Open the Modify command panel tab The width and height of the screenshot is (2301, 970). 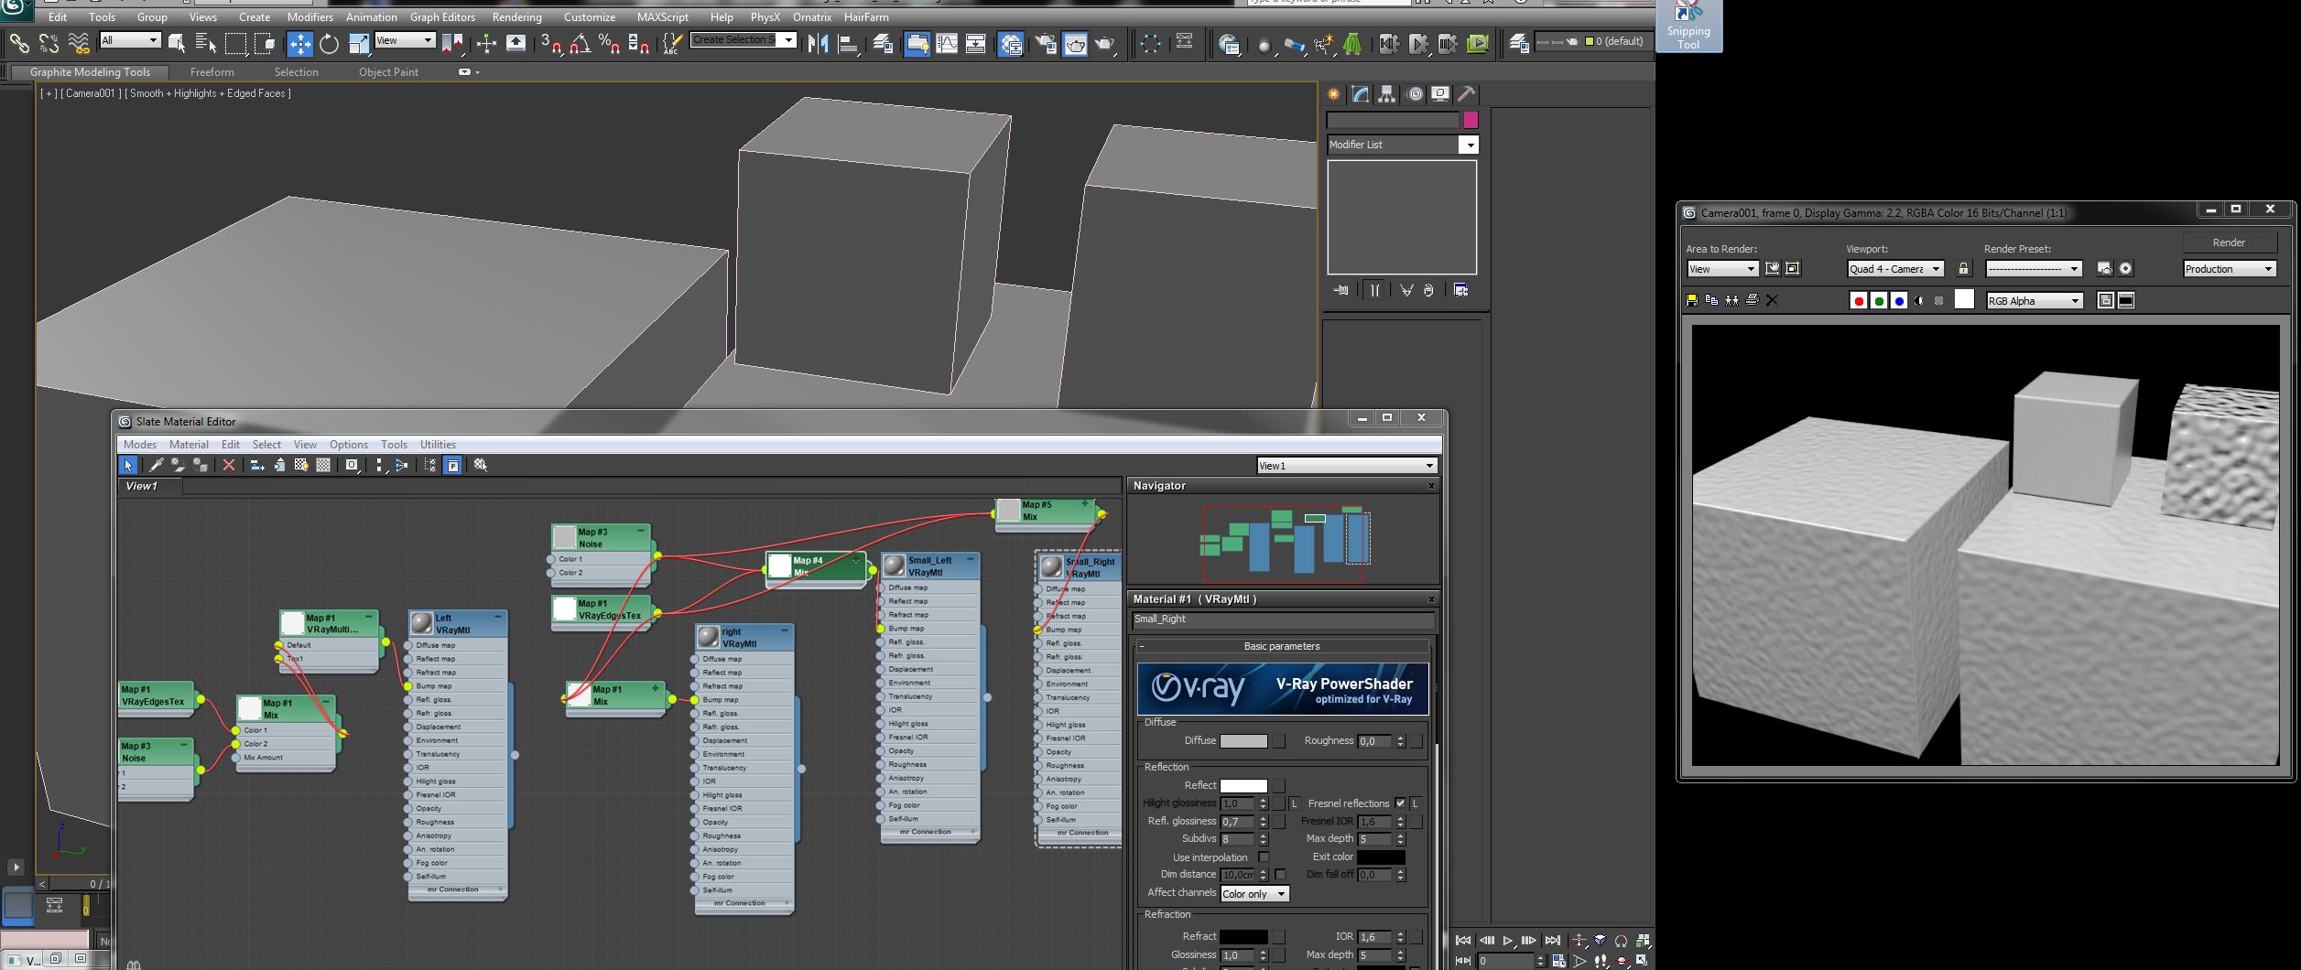1361,94
